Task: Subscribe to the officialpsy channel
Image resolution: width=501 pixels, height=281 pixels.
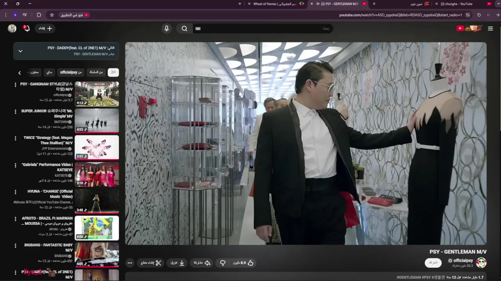Action: pyautogui.click(x=433, y=263)
